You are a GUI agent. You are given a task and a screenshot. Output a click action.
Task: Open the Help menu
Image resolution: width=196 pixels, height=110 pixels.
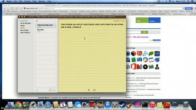[x=49, y=1]
